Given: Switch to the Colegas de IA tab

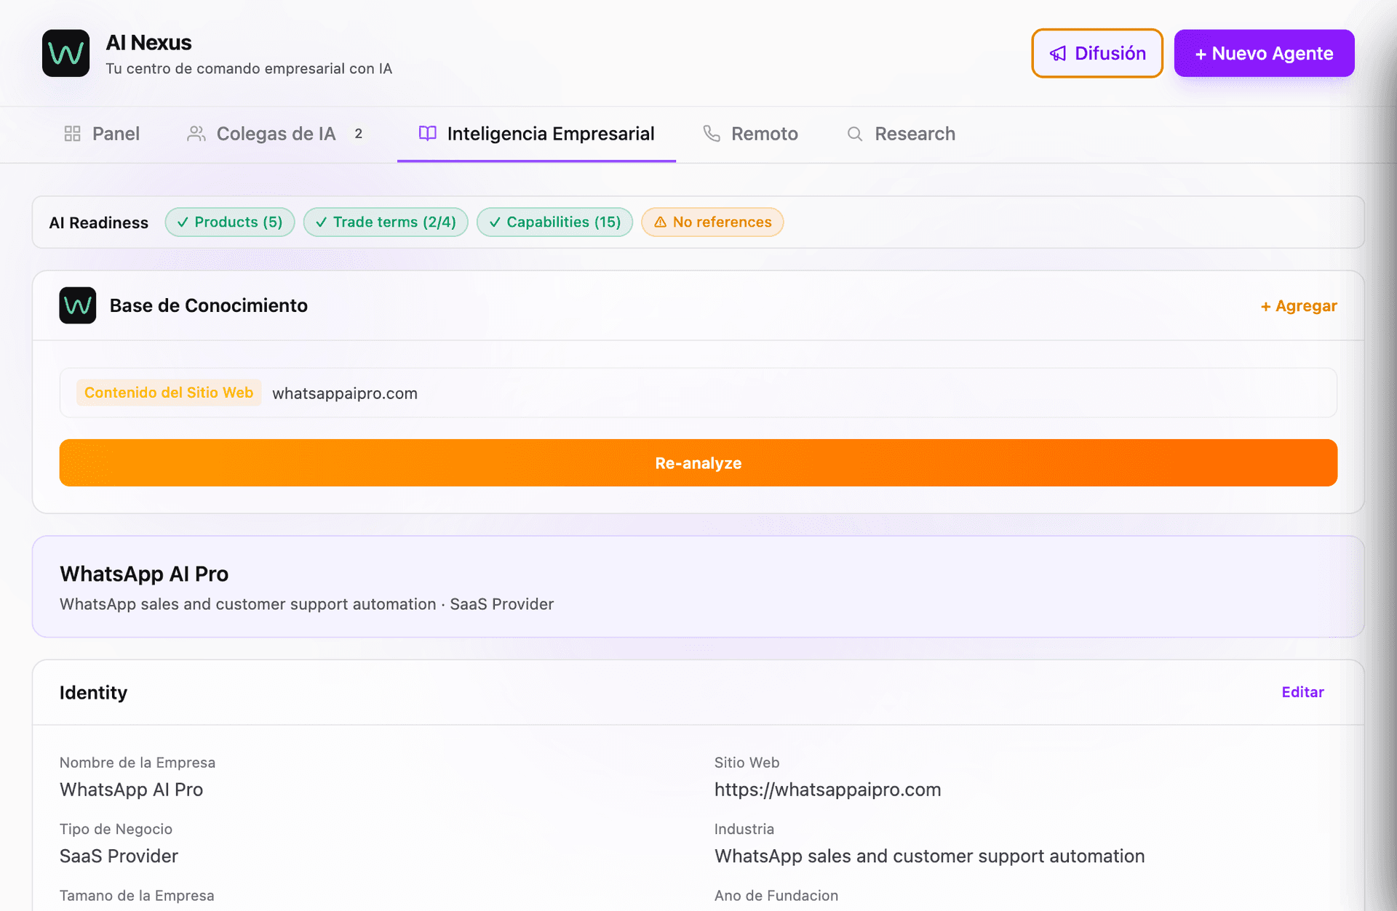Looking at the screenshot, I should pos(276,134).
